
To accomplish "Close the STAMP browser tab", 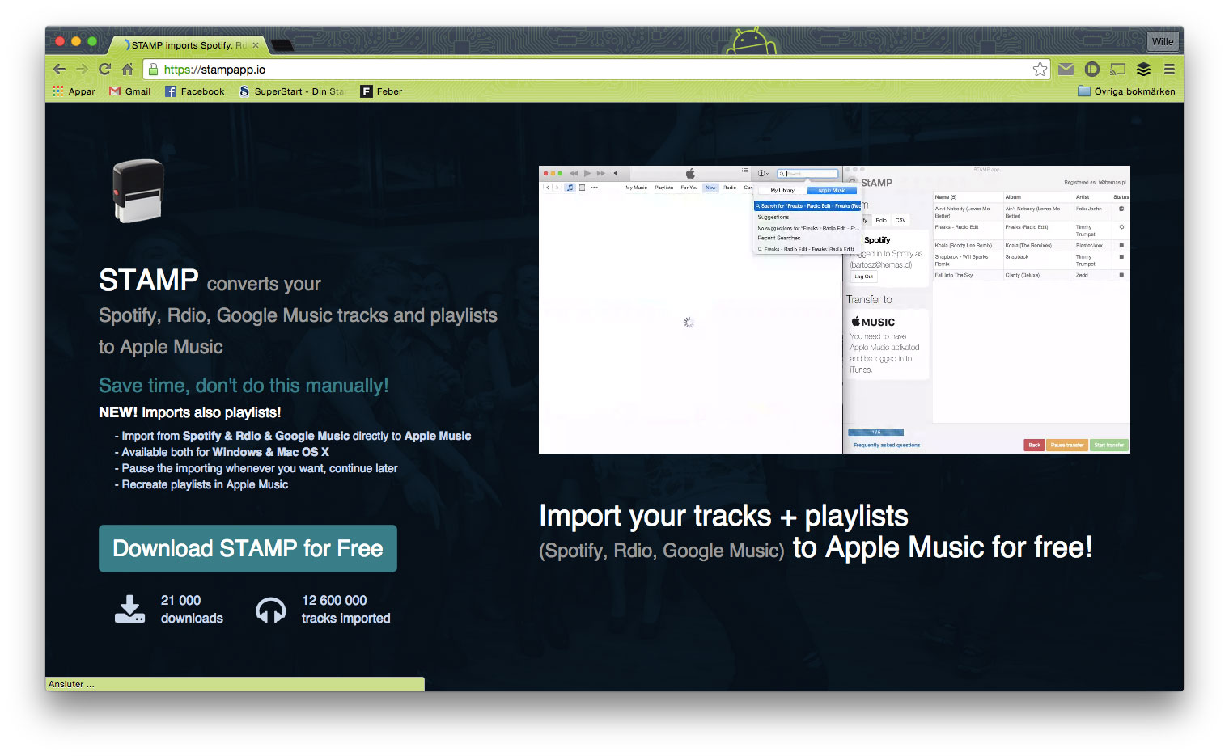I will point(256,45).
